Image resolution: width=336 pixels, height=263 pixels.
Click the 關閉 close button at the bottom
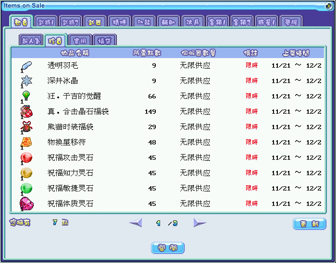[168, 248]
